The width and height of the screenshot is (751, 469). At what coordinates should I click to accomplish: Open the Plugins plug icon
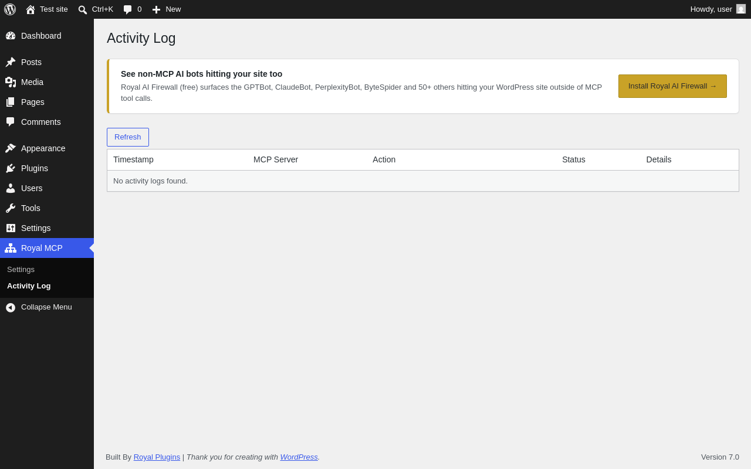click(11, 168)
